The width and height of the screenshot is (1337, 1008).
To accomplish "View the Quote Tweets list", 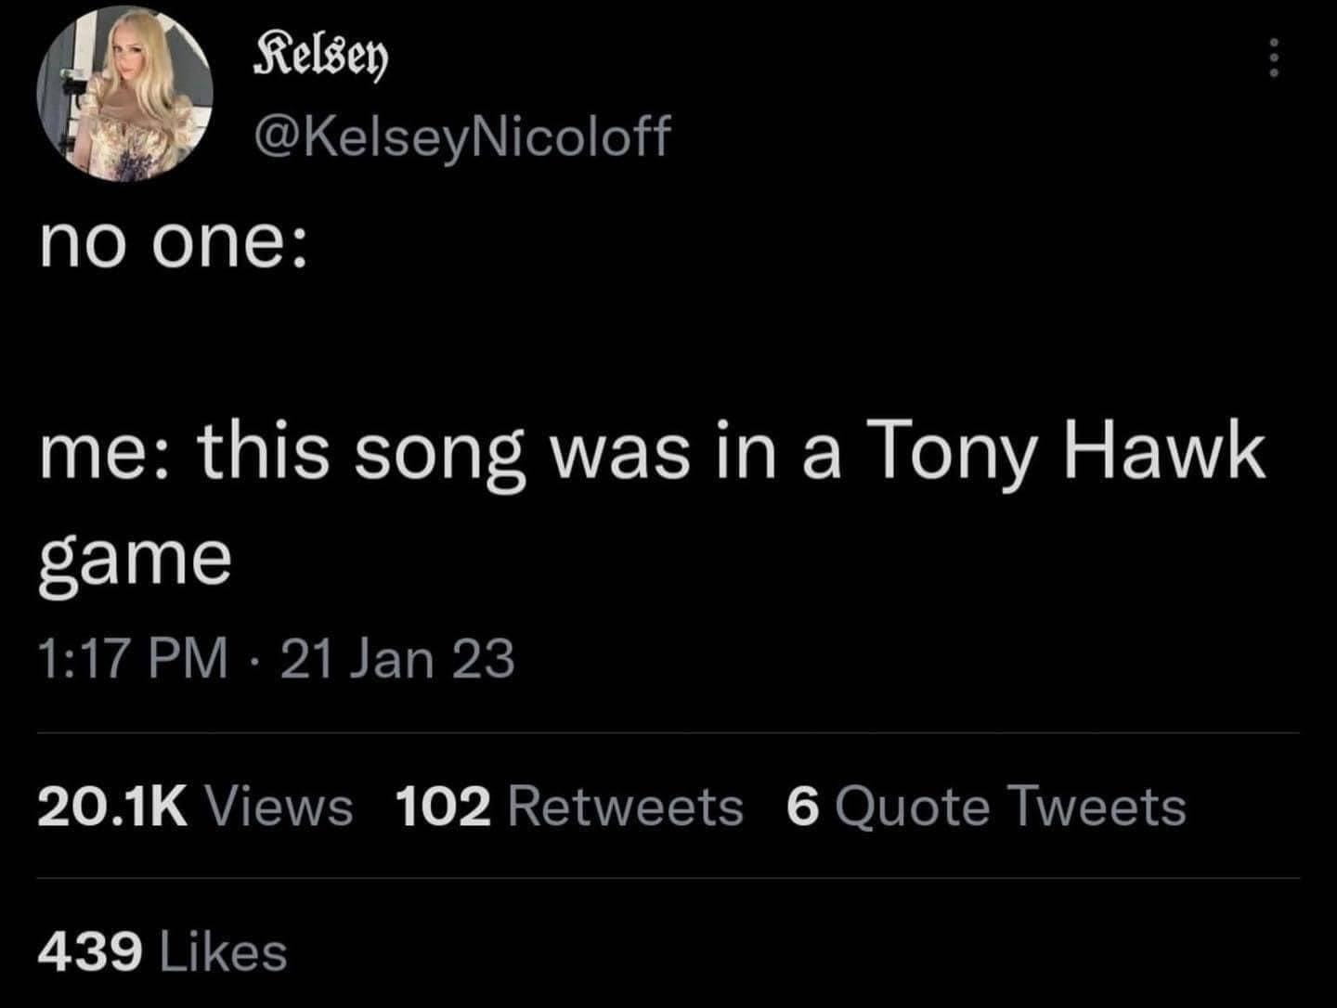I will 1010,806.
